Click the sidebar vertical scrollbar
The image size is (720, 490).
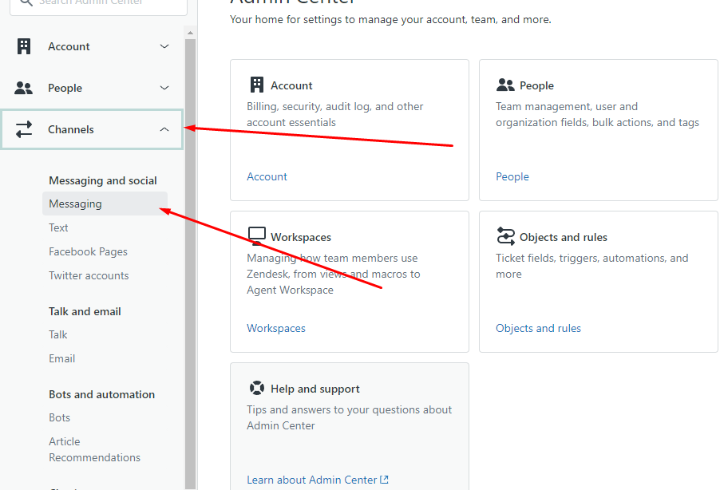(190, 263)
